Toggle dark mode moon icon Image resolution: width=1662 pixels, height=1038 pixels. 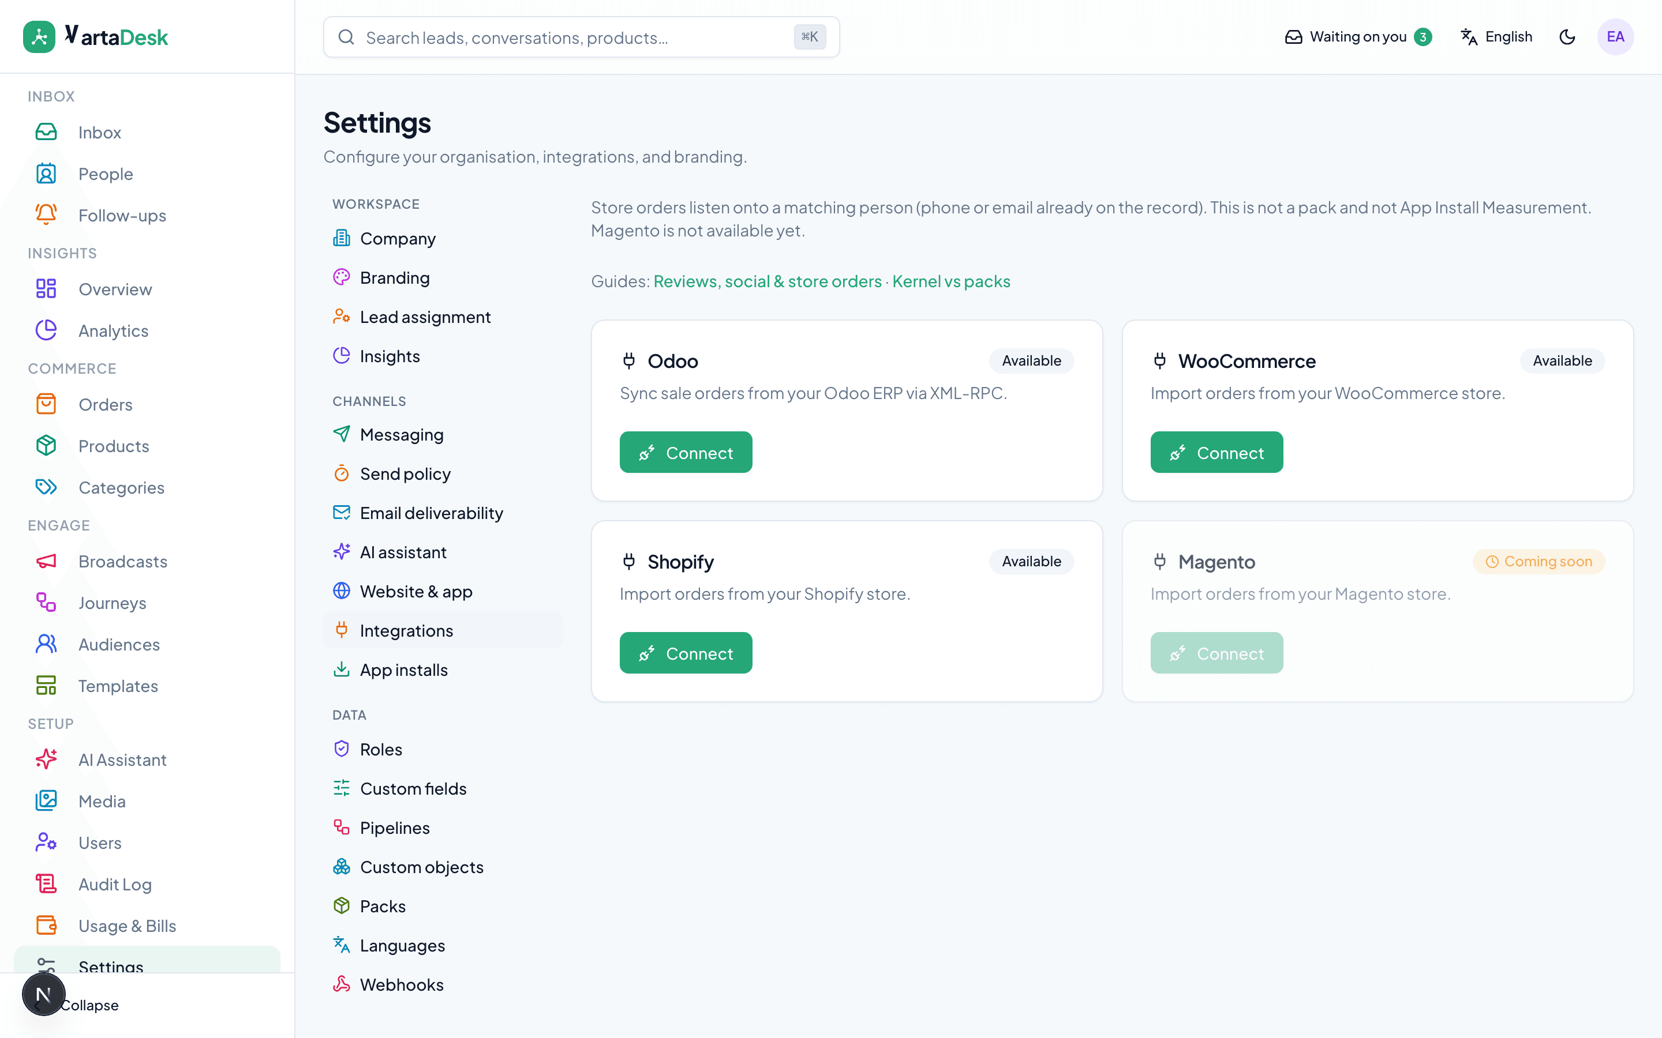point(1567,37)
